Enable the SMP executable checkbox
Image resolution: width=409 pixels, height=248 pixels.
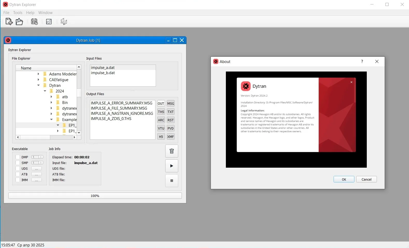[x=18, y=163]
